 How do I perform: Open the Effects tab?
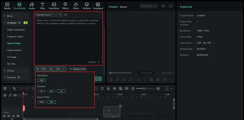point(65,6)
